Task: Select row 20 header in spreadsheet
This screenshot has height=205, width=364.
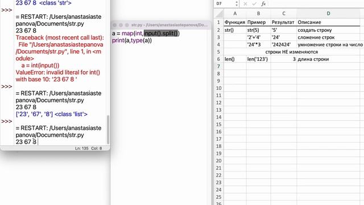Action: pos(218,161)
